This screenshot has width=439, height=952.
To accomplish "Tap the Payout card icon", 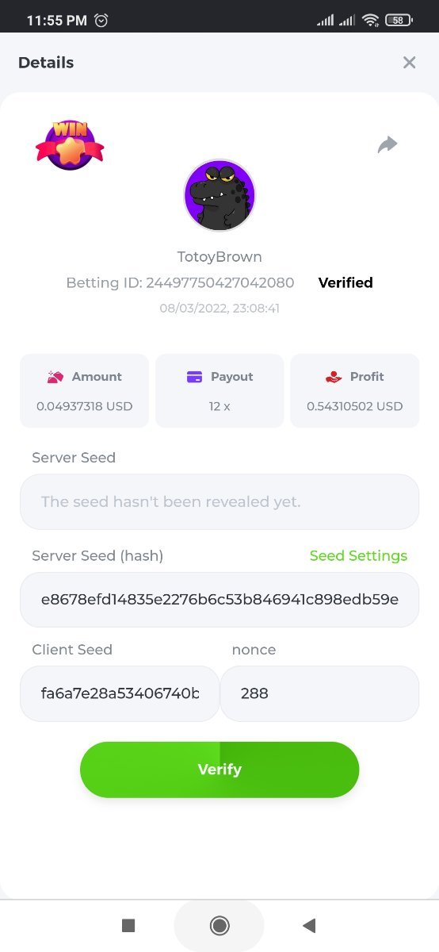I will (x=194, y=377).
